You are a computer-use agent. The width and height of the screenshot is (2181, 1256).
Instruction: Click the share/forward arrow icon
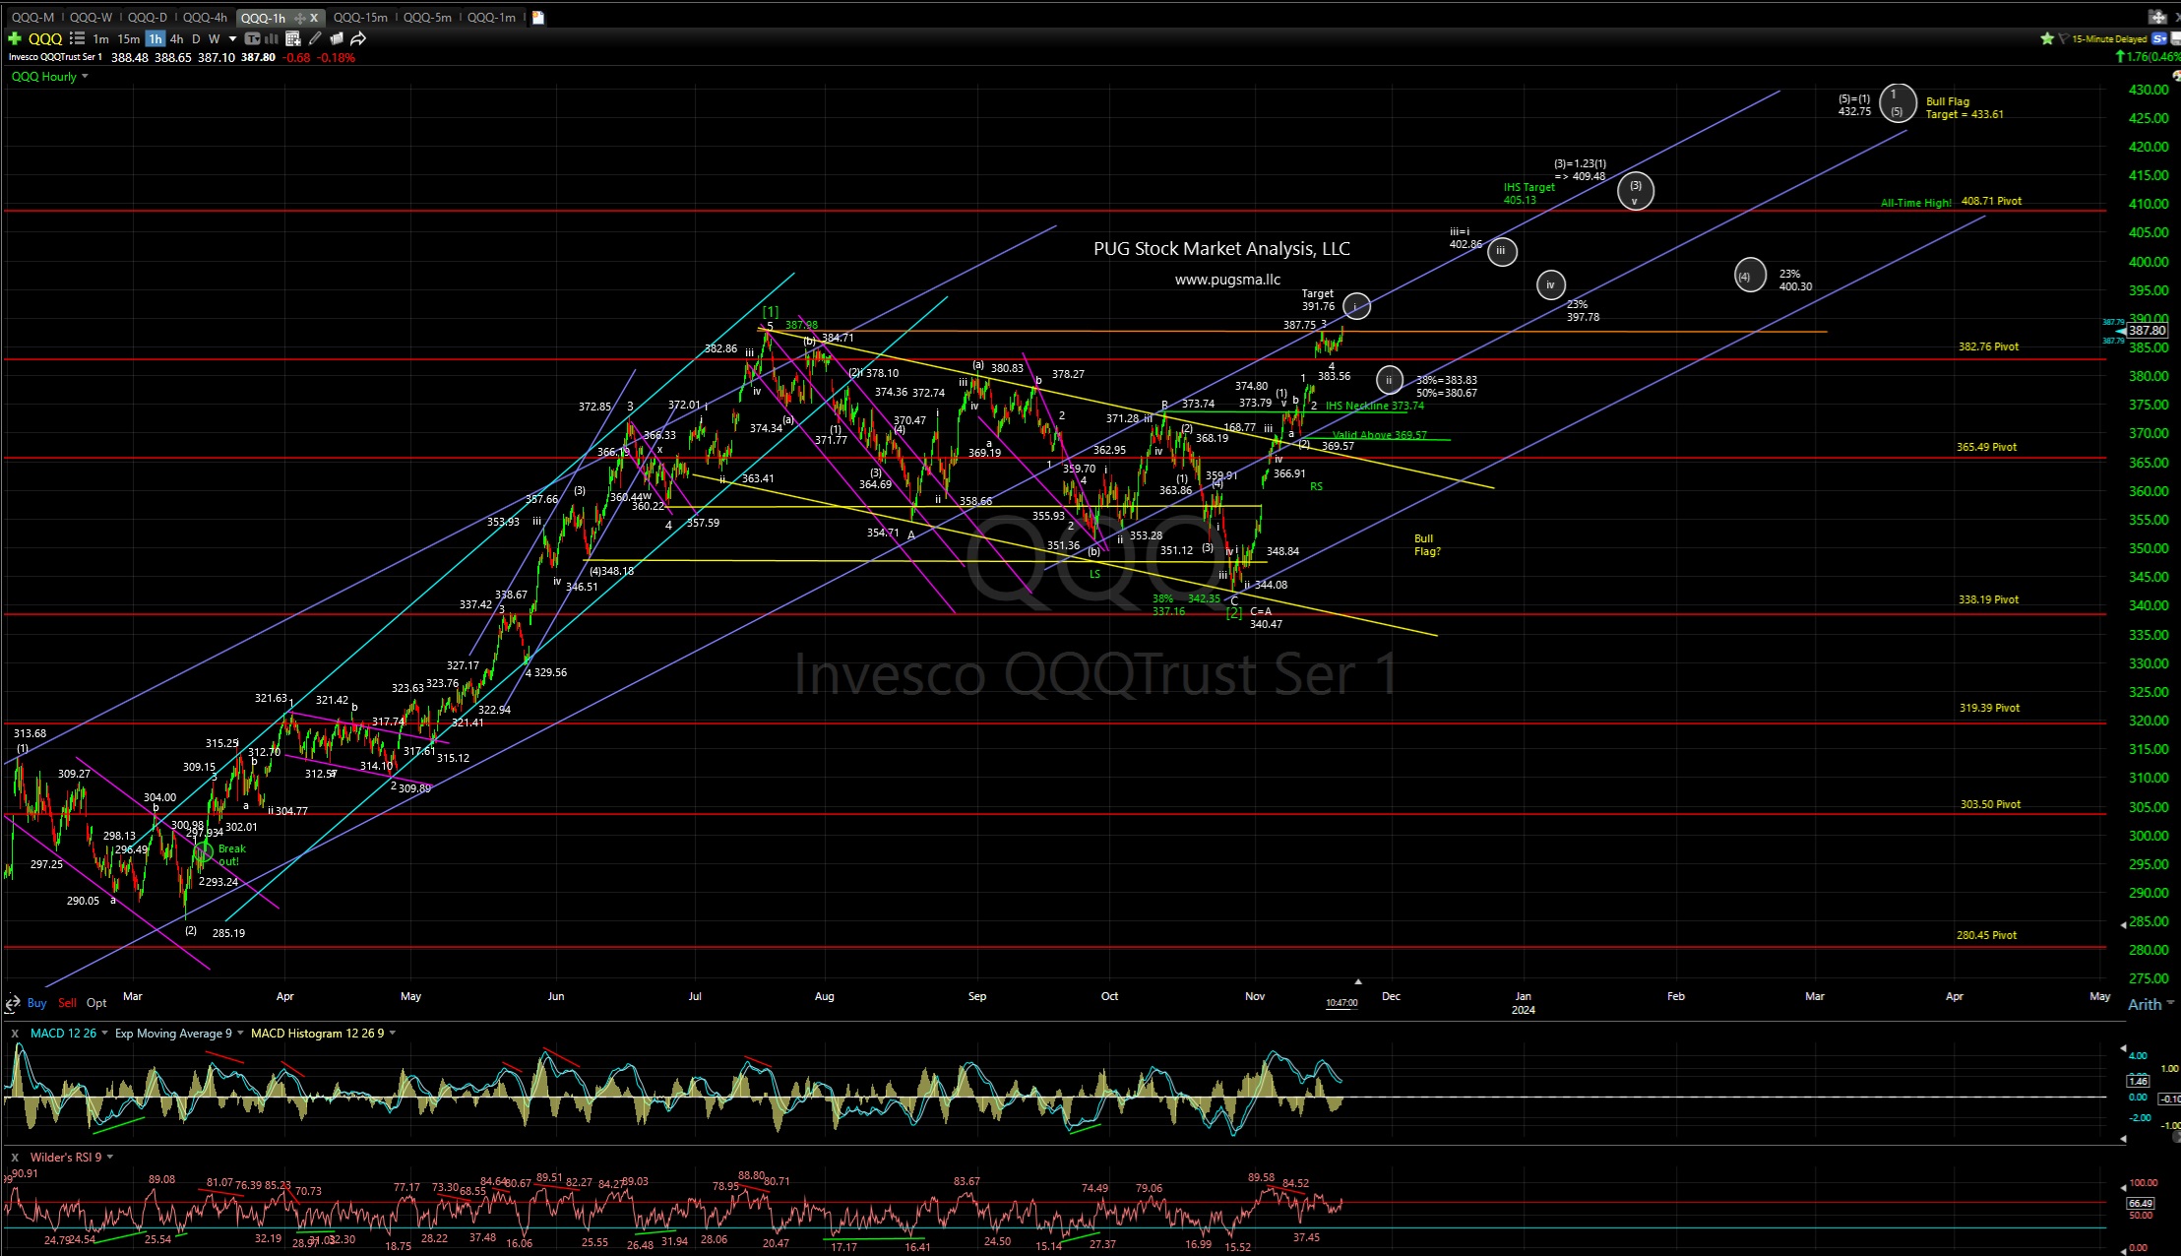point(358,38)
